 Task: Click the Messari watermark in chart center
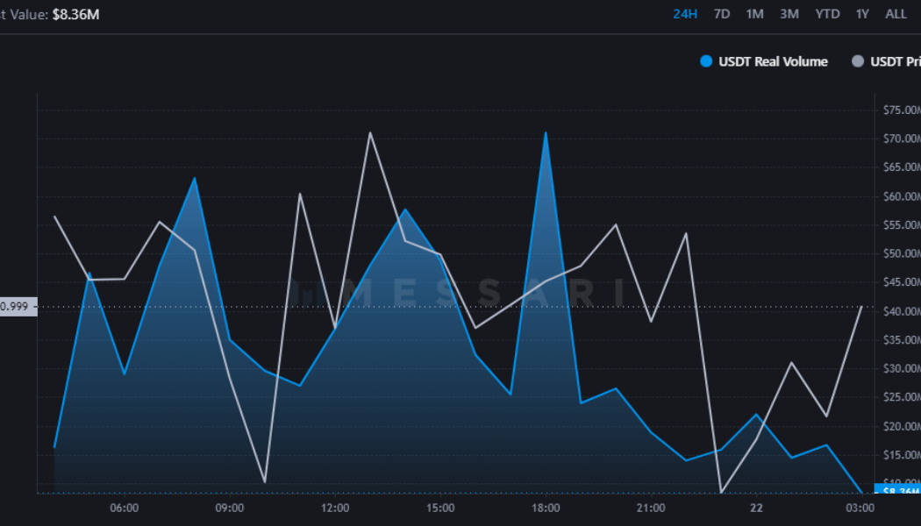coord(456,294)
